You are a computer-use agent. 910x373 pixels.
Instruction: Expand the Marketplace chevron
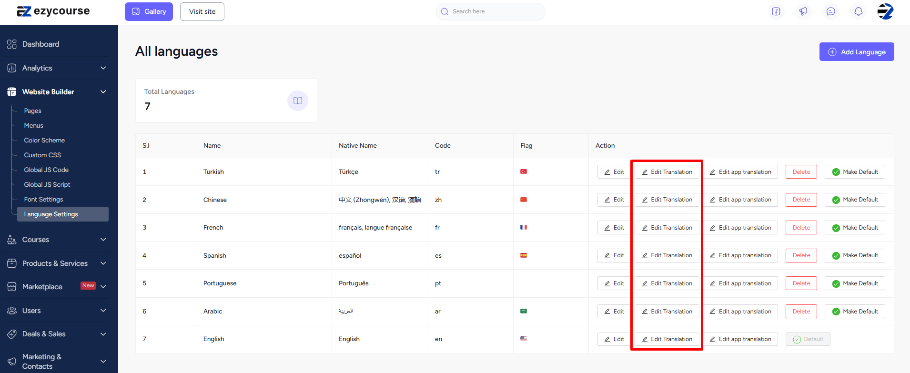pyautogui.click(x=103, y=286)
